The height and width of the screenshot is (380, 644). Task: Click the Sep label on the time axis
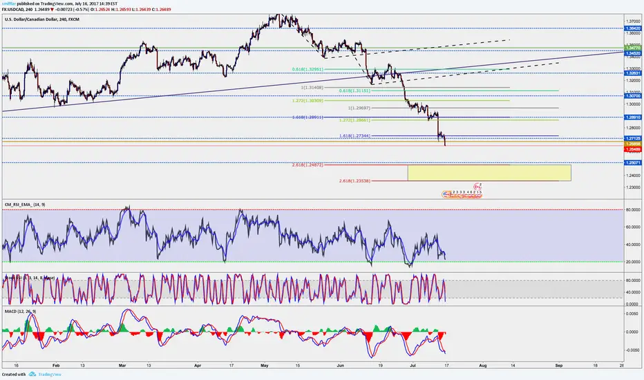pos(558,365)
